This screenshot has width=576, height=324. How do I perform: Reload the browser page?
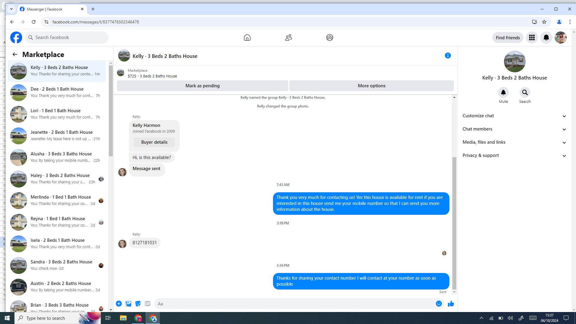point(34,22)
